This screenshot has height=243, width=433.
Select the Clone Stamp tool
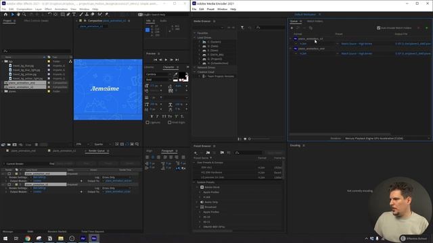pos(87,14)
